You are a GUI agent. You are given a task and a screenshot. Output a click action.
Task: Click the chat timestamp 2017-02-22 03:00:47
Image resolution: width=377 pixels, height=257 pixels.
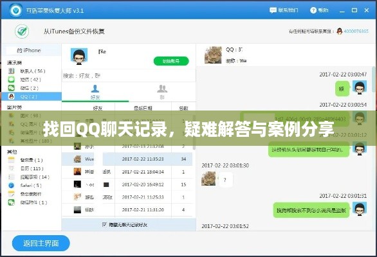[343, 75]
